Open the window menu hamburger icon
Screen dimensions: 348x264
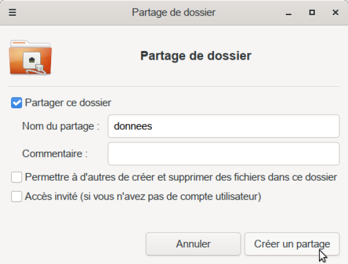pos(12,12)
